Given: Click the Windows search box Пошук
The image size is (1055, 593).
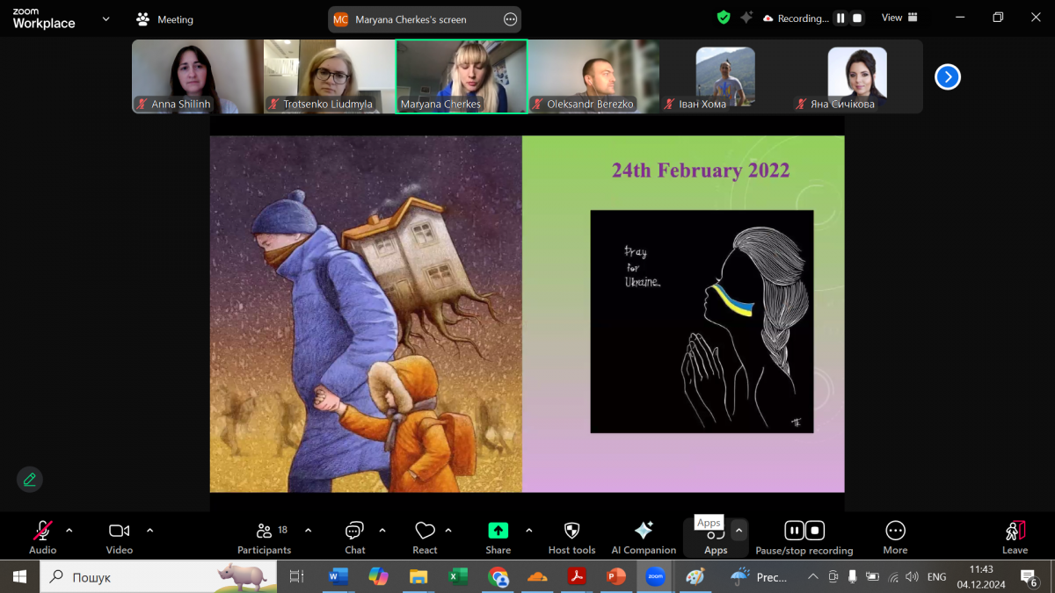Looking at the screenshot, I should pos(132,577).
